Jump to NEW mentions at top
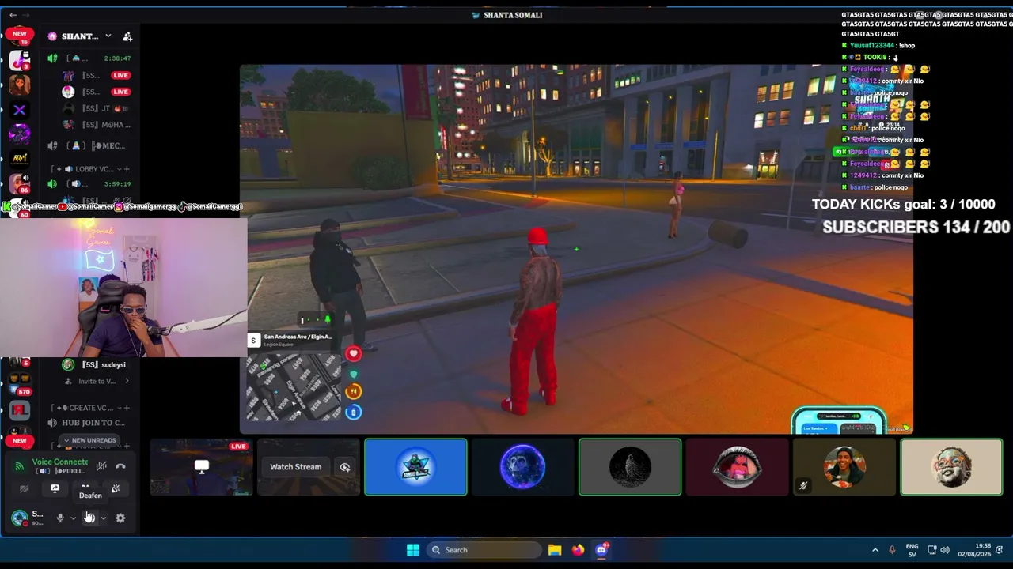The height and width of the screenshot is (569, 1013). point(20,34)
